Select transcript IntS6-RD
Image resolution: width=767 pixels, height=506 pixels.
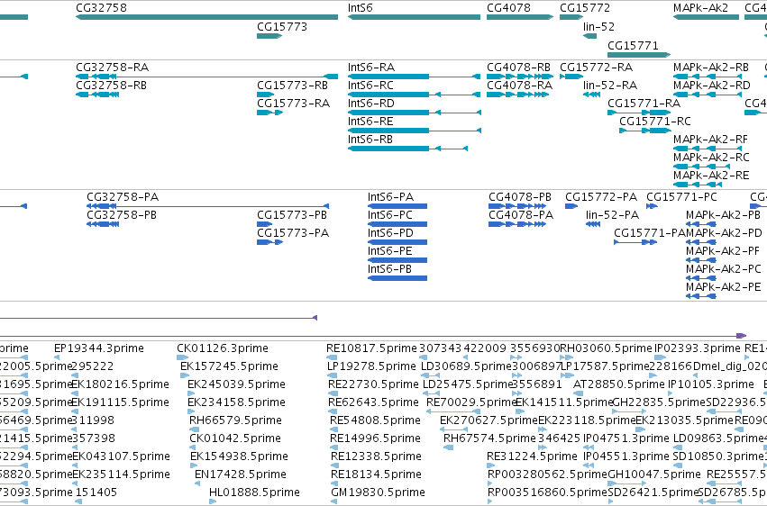point(415,113)
